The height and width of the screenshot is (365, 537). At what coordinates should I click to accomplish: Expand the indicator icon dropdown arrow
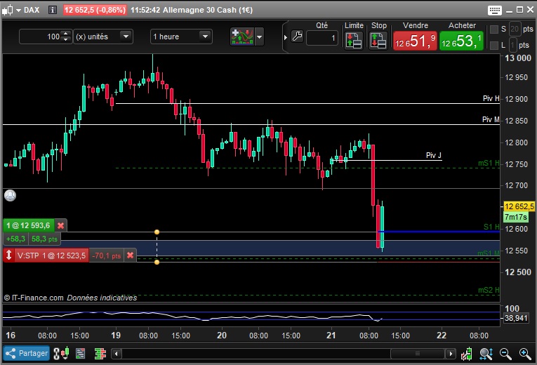(x=259, y=36)
